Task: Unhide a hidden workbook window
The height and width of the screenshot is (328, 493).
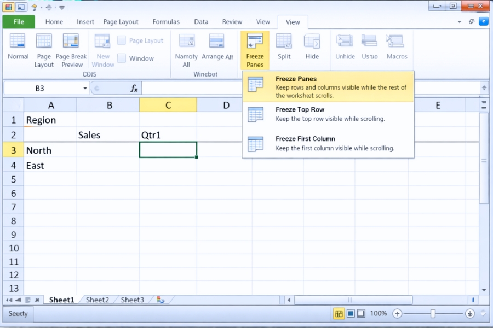Action: point(345,49)
